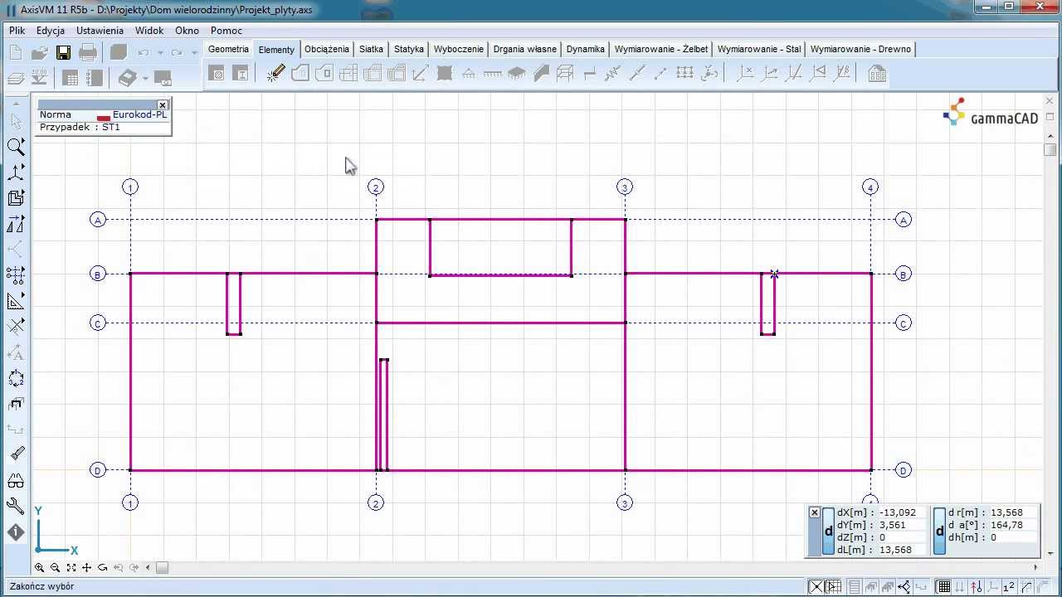This screenshot has width=1062, height=597.
Task: Open the report maker notebook icon
Action: 95,78
